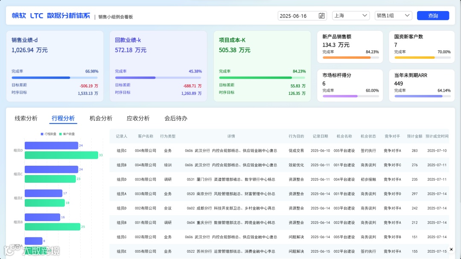Click the 培训 behavior type cell

click(168, 165)
